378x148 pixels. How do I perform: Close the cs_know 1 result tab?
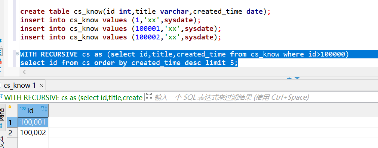(x=41, y=85)
